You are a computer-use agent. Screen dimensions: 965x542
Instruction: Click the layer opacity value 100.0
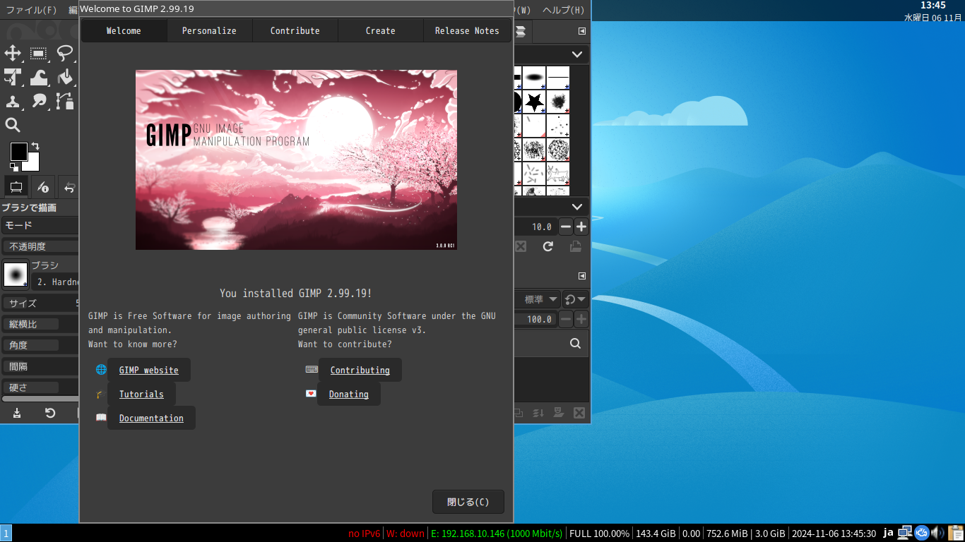[x=538, y=319]
